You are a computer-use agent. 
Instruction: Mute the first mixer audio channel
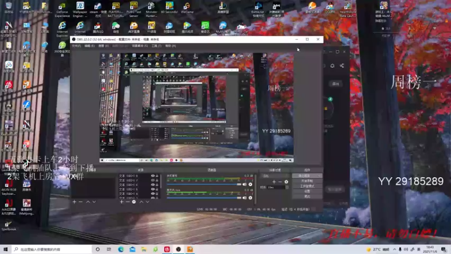pyautogui.click(x=245, y=185)
